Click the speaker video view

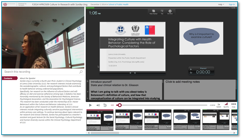coord(43,38)
